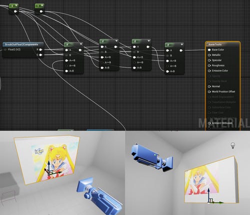
Task: Click the G output pin of BreakOutFloat2Components
Action: pyautogui.click(x=40, y=55)
